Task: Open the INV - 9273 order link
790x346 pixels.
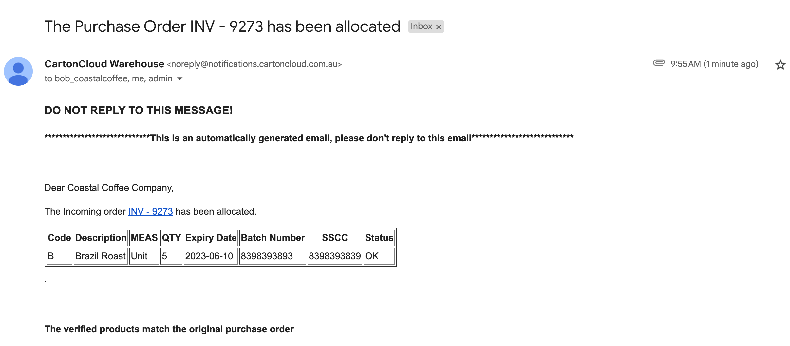Action: [x=150, y=212]
